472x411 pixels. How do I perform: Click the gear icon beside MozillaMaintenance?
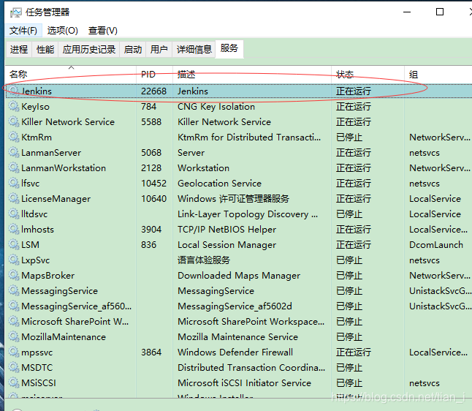point(14,336)
